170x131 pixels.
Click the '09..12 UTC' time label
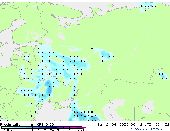click(x=141, y=125)
